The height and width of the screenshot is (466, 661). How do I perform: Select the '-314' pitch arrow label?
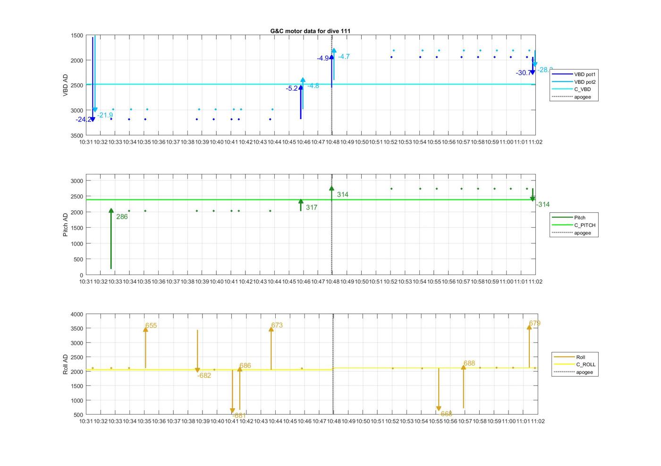(x=543, y=205)
